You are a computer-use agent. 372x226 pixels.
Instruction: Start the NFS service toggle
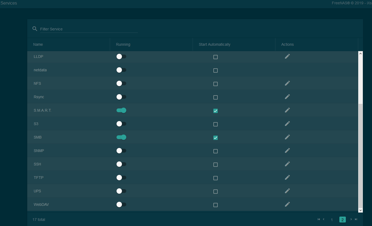coord(121,83)
